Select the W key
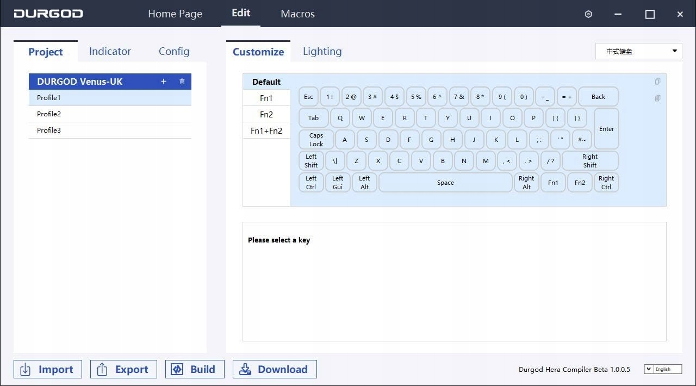This screenshot has width=696, height=386. (362, 118)
